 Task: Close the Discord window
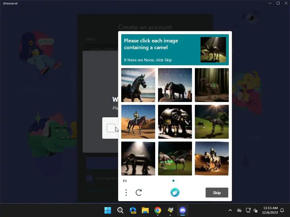click(286, 3)
